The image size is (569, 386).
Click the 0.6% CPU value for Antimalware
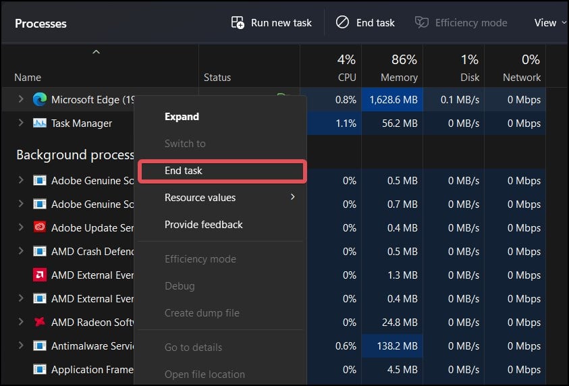tap(346, 346)
